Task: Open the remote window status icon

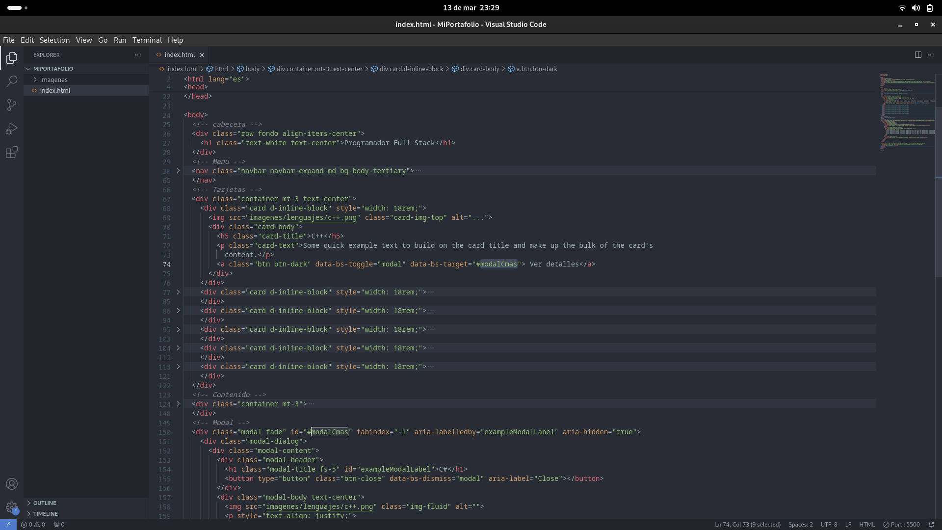Action: (x=8, y=525)
